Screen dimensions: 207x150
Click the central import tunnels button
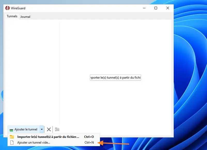pyautogui.click(x=116, y=78)
